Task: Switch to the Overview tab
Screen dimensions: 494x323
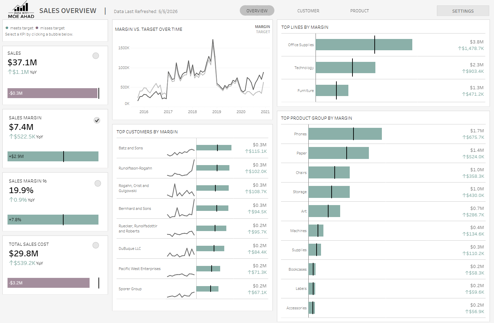Action: click(x=257, y=11)
